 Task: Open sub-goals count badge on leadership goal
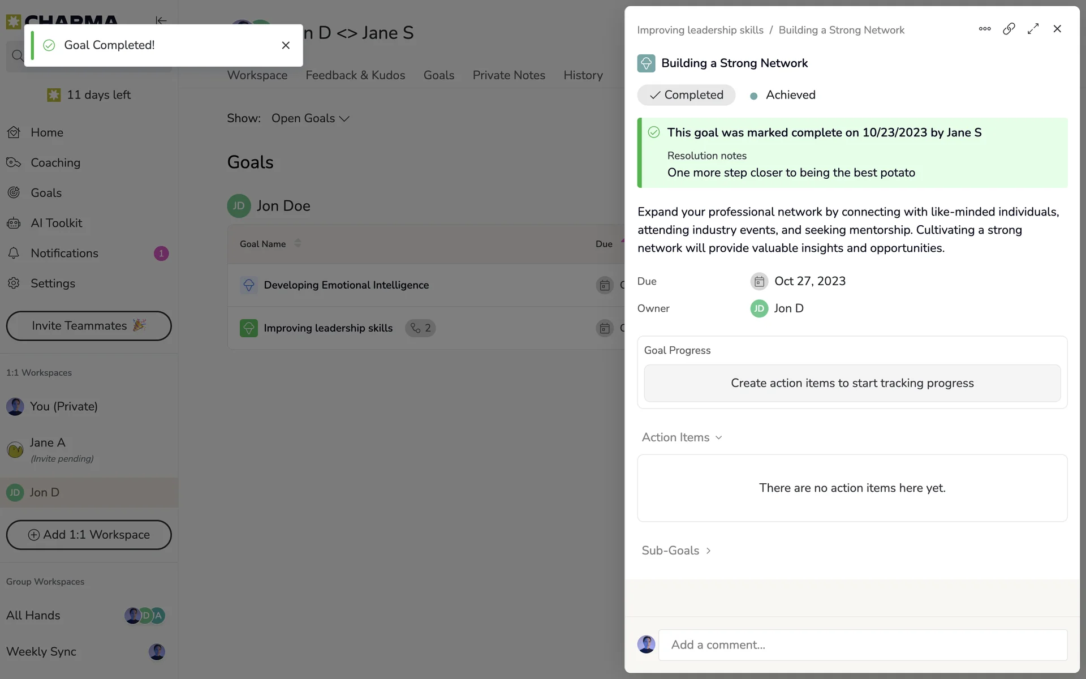pyautogui.click(x=420, y=328)
